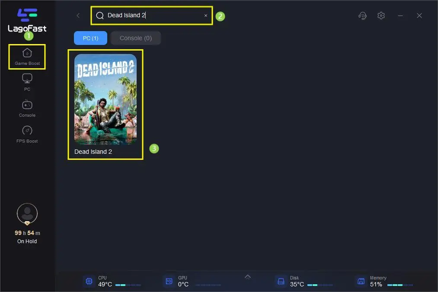Click into the Dead Island 2 search box
The height and width of the screenshot is (292, 438).
click(x=152, y=16)
